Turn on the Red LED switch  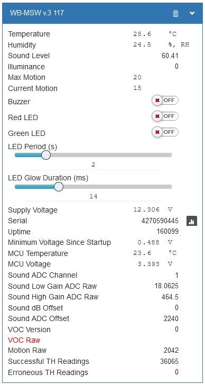[x=165, y=116]
